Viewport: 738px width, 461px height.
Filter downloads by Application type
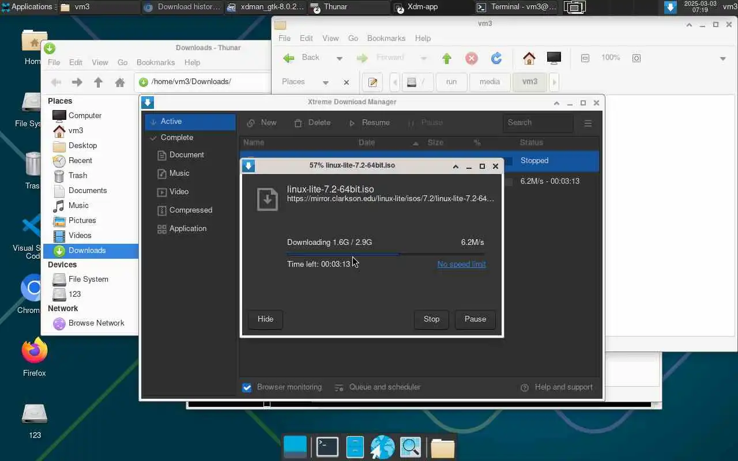click(182, 229)
